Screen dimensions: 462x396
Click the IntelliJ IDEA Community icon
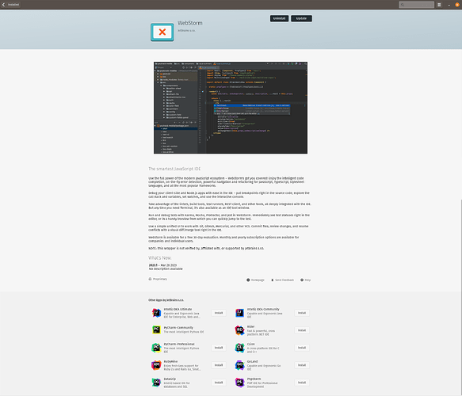[x=239, y=313]
